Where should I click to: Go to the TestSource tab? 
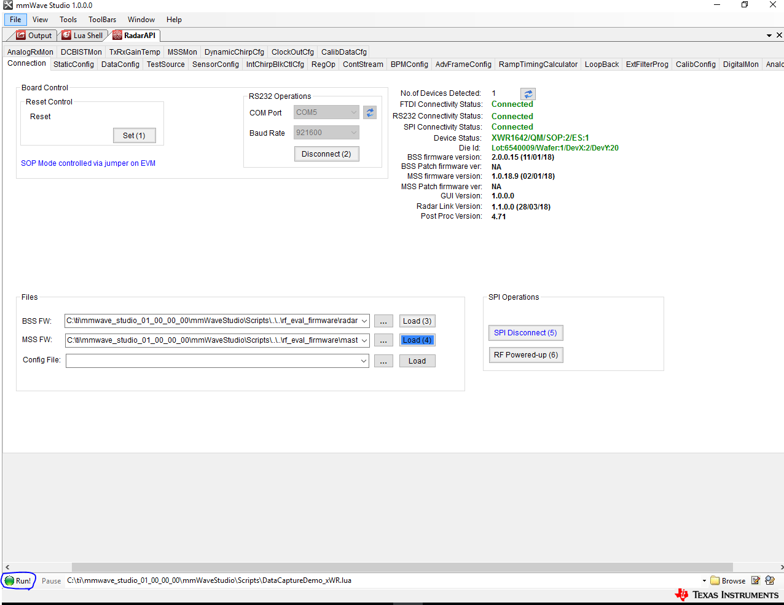point(166,64)
